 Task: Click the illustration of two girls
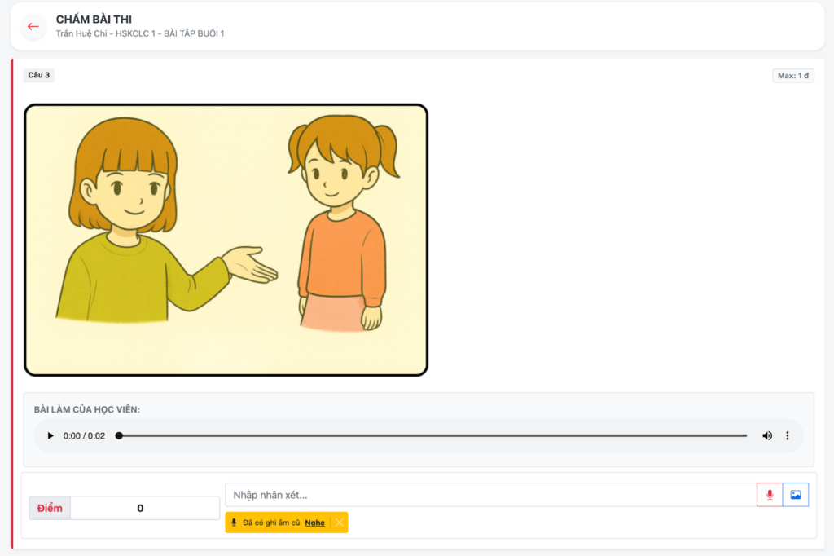pyautogui.click(x=226, y=240)
